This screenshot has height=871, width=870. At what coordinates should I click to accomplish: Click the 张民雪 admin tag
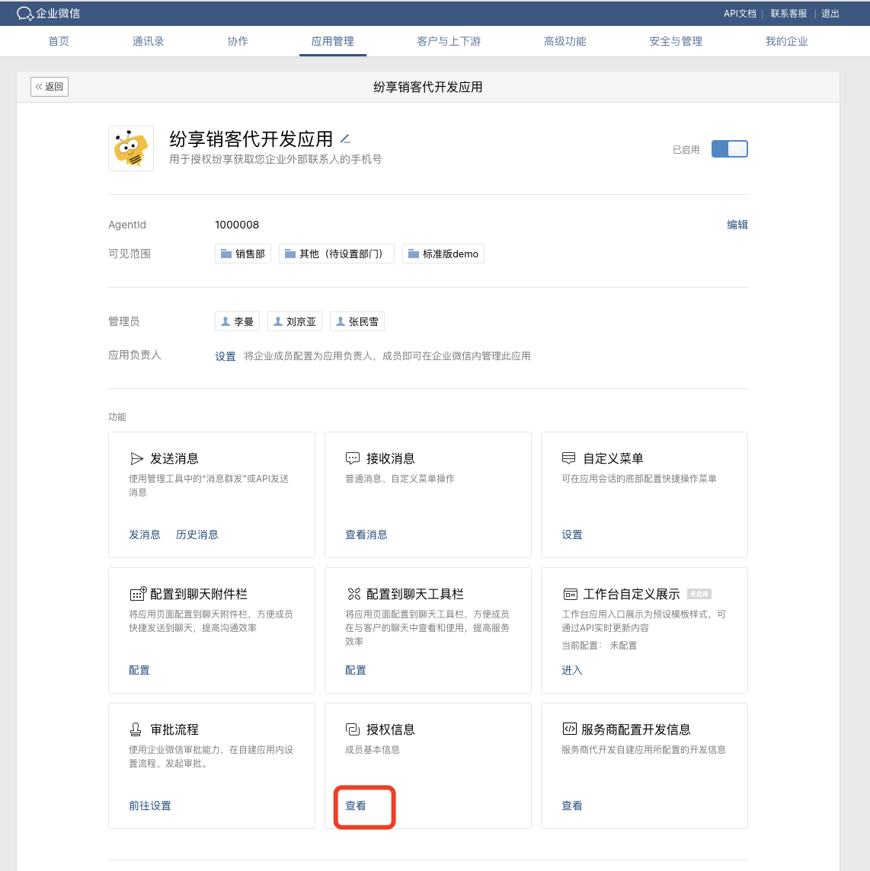(x=357, y=321)
